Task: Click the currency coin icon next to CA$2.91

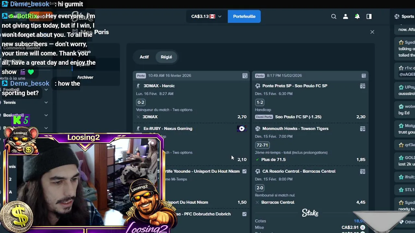Action: pyautogui.click(x=362, y=227)
